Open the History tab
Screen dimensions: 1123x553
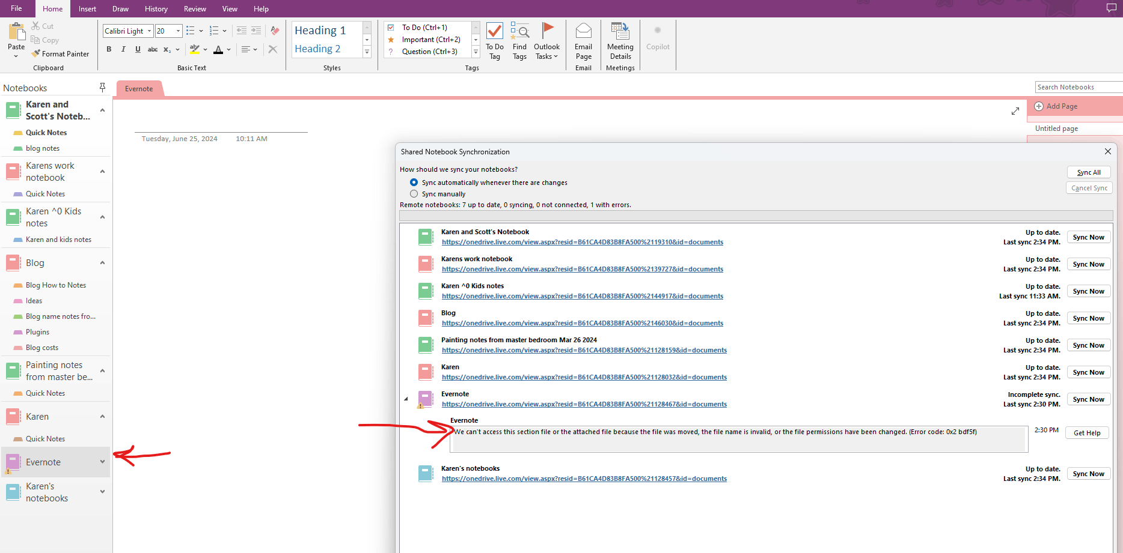pos(156,9)
